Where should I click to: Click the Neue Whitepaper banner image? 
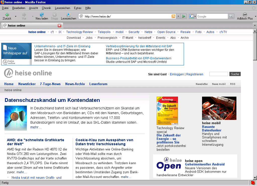(16, 54)
